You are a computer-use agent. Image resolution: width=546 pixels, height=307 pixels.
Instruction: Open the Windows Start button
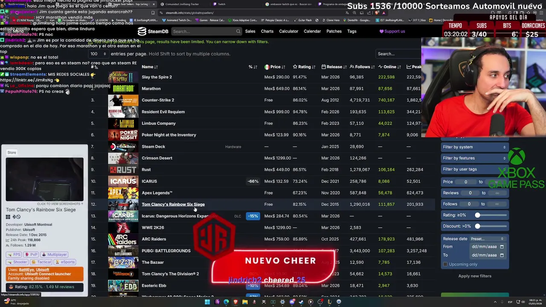point(207,302)
